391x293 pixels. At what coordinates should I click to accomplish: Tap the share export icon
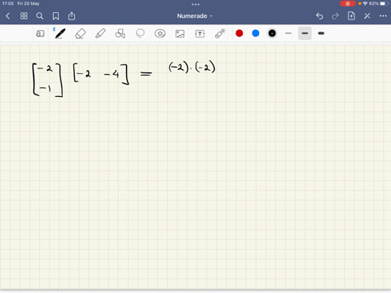[72, 16]
